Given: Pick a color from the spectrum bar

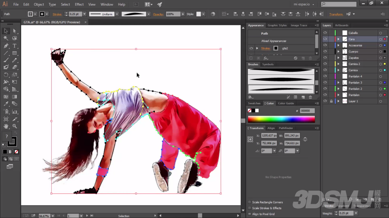Looking at the screenshot, I should pyautogui.click(x=281, y=119).
